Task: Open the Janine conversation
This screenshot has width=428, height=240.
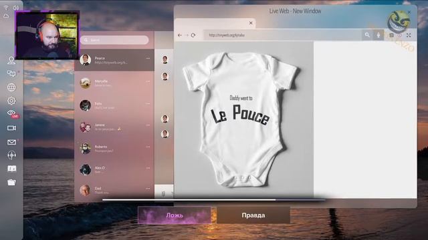Action: [114, 127]
